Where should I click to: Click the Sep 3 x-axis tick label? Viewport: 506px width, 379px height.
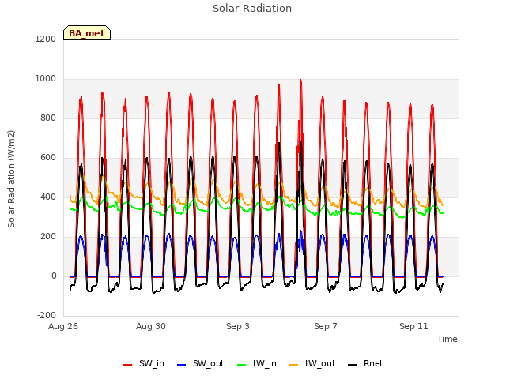tap(238, 326)
